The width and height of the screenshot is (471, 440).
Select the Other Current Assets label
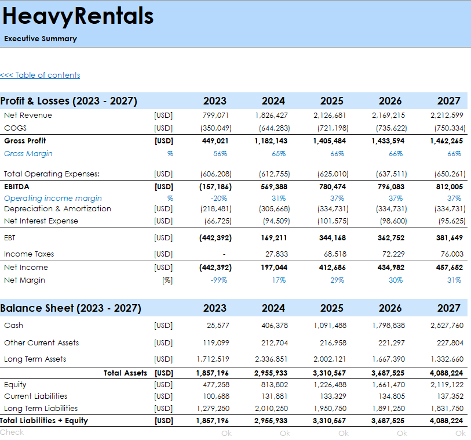[x=42, y=343]
